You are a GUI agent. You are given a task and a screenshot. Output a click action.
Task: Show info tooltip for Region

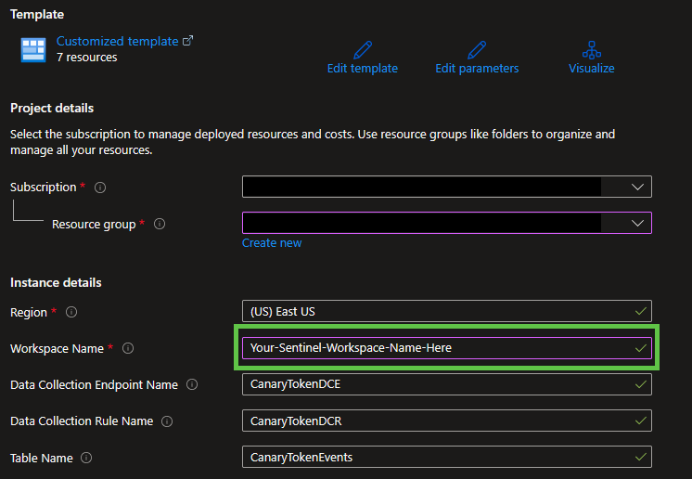point(71,312)
